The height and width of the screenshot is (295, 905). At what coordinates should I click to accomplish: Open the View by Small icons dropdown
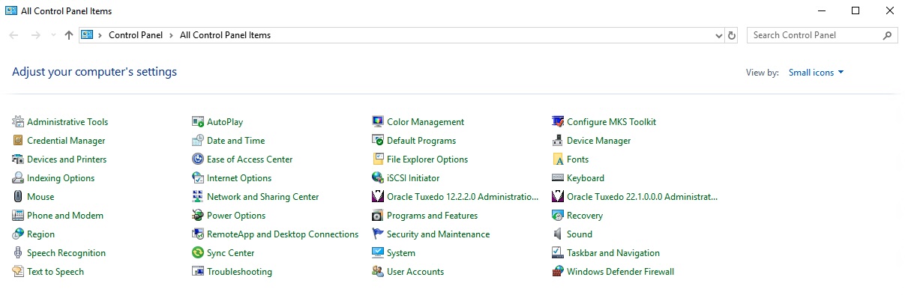817,73
